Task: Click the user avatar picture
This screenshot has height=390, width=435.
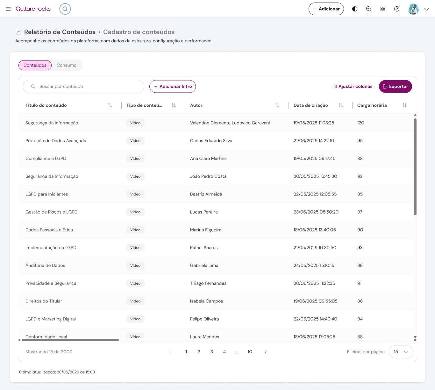Action: (x=414, y=9)
